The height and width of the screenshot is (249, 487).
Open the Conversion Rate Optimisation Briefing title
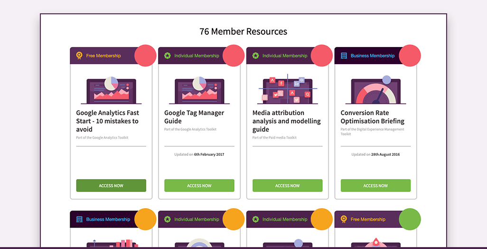(372, 117)
